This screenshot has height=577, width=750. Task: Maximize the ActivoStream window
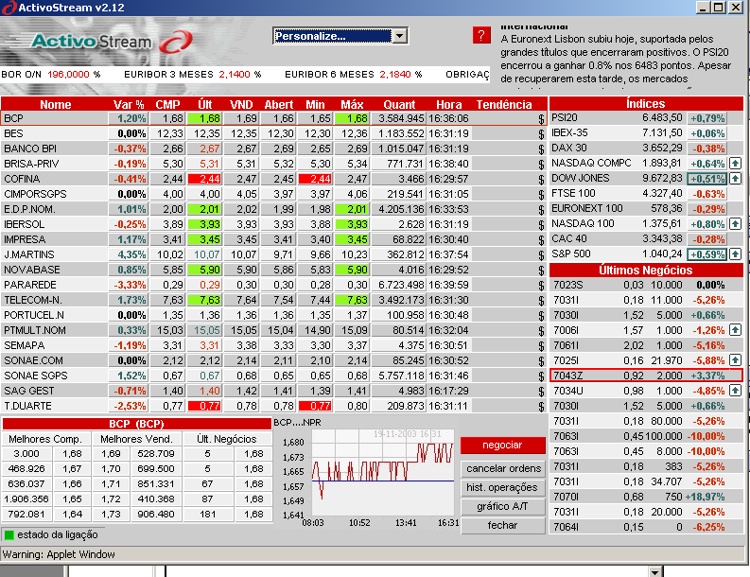(x=719, y=8)
